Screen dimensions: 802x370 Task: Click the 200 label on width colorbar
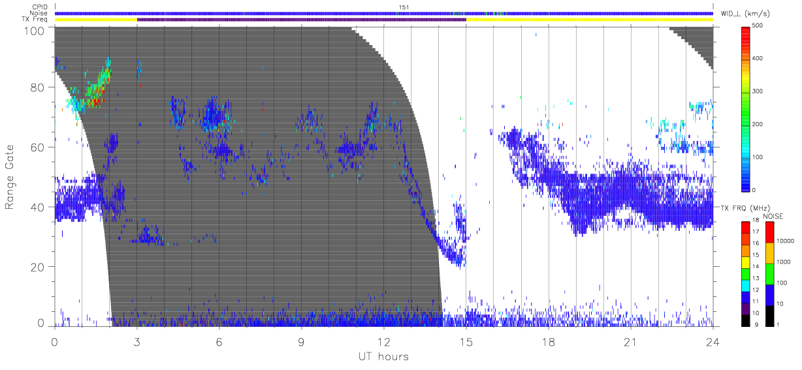point(757,124)
